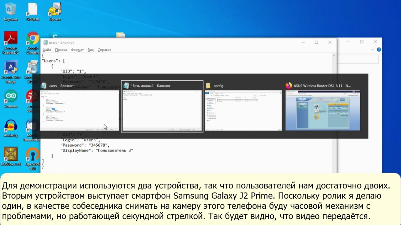This screenshot has width=401, height=225.
Task: Click Notepad icon in users window title
Action: [x=45, y=42]
